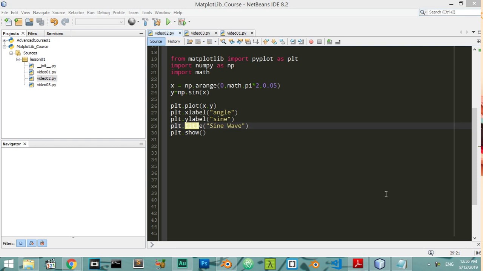Click Find Previous Occurrence icon
Viewport: 483px width, 271px height.
tap(231, 42)
